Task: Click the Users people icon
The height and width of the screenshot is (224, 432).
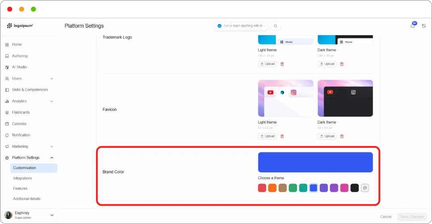Action: 7,79
